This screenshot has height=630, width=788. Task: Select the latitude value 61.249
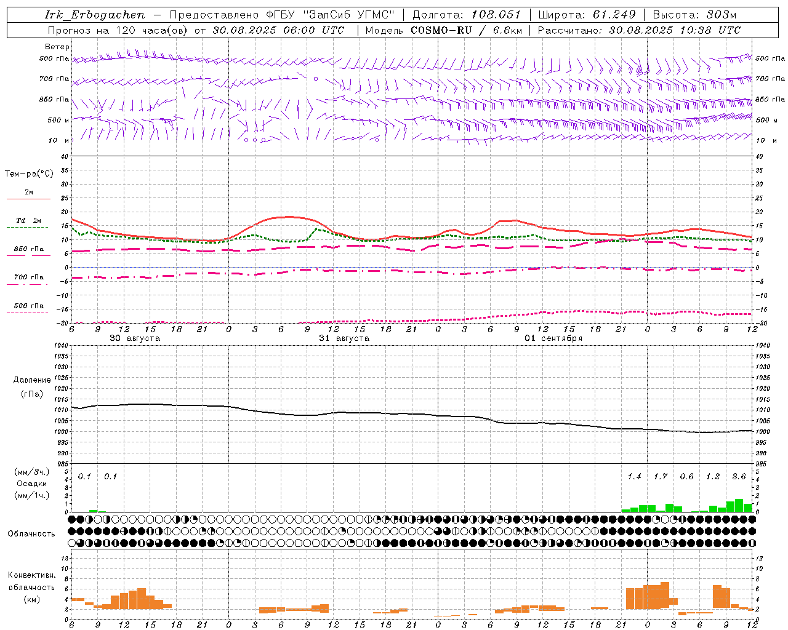(x=614, y=15)
